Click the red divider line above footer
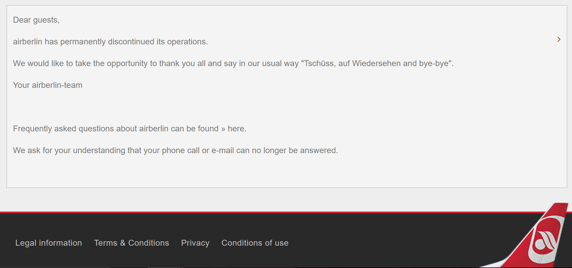Image resolution: width=572 pixels, height=268 pixels. click(x=265, y=212)
